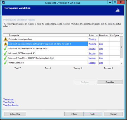
Task: Open the View report link
Action: [x=8, y=99]
